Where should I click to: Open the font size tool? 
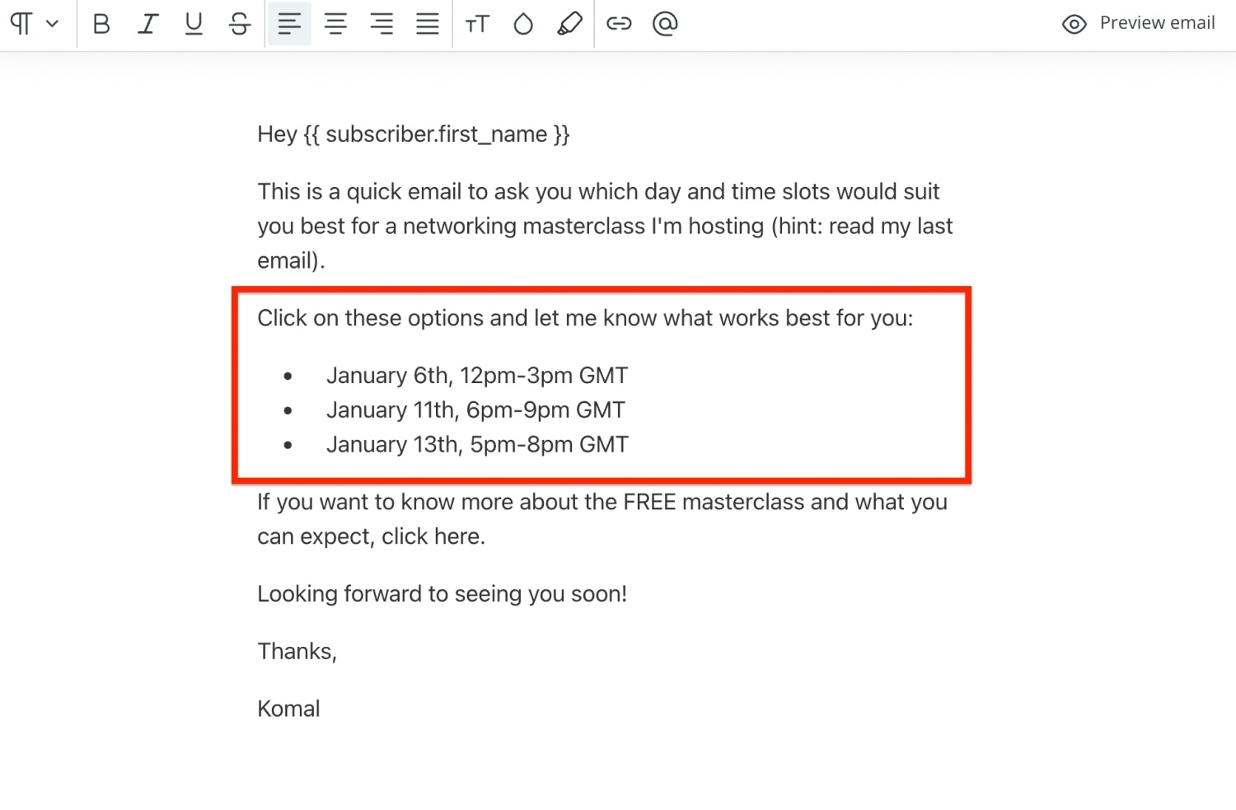tap(477, 24)
